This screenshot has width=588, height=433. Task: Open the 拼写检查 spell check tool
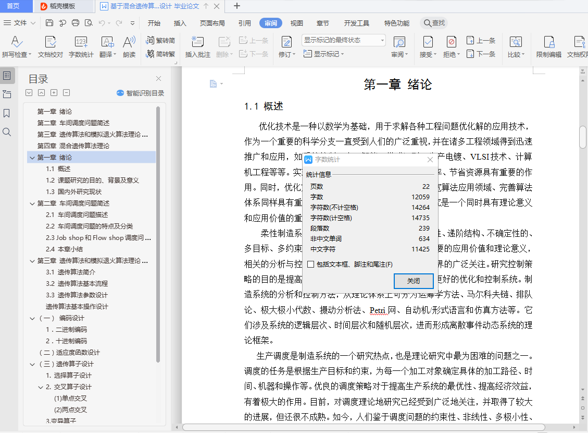pos(16,47)
